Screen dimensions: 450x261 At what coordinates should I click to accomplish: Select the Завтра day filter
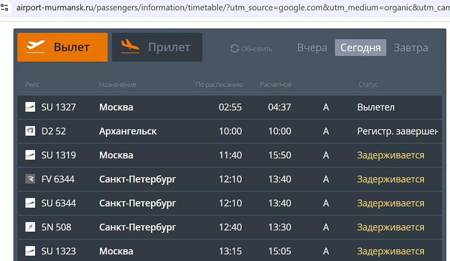pos(411,48)
